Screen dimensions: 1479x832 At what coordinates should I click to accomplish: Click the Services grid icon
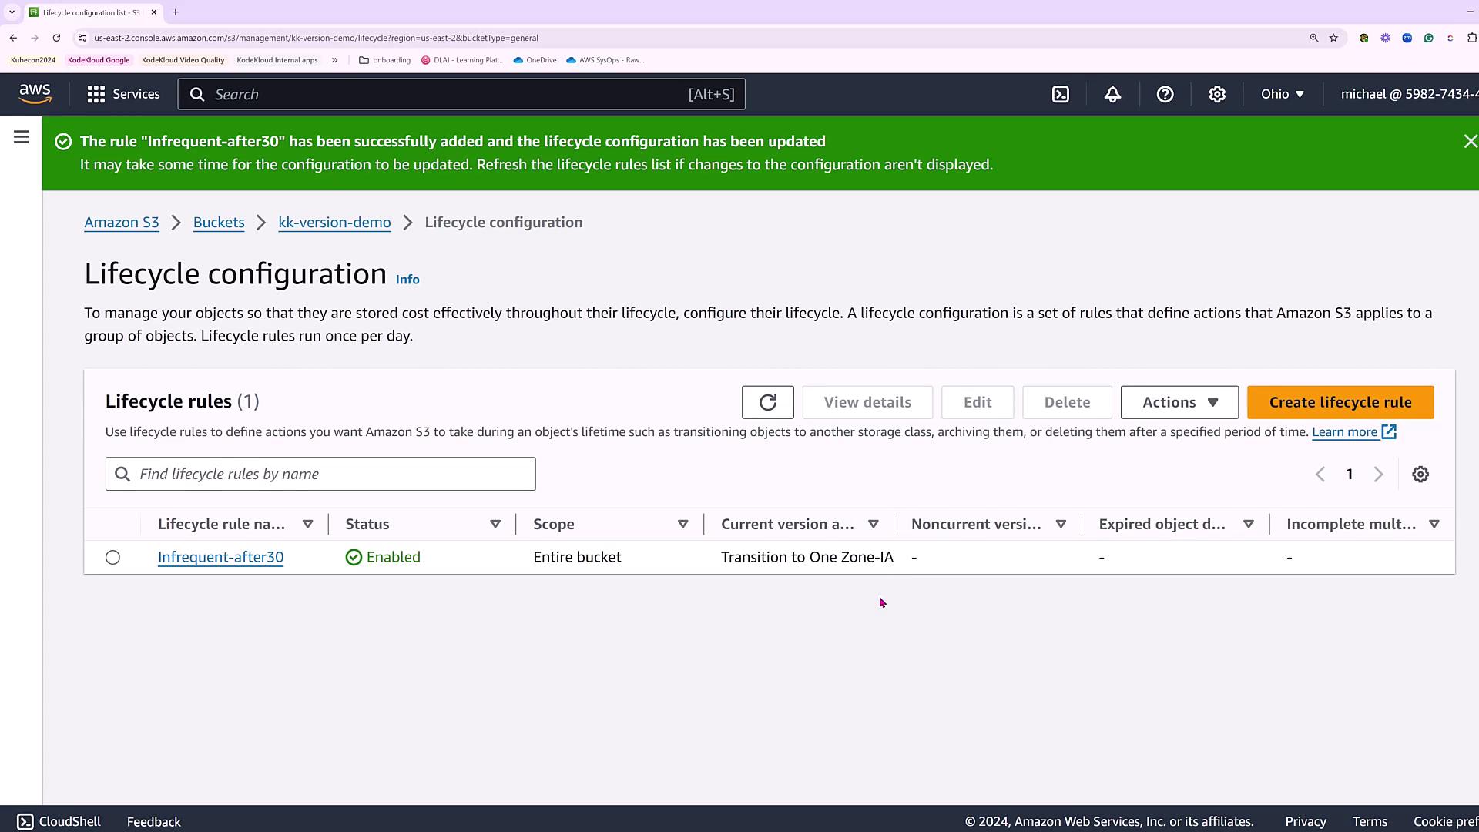(96, 94)
